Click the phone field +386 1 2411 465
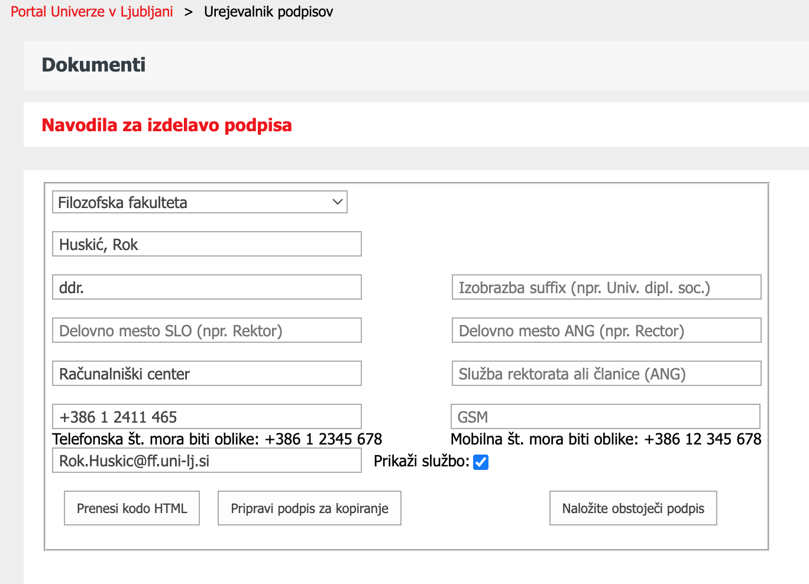Image resolution: width=809 pixels, height=584 pixels. point(207,417)
